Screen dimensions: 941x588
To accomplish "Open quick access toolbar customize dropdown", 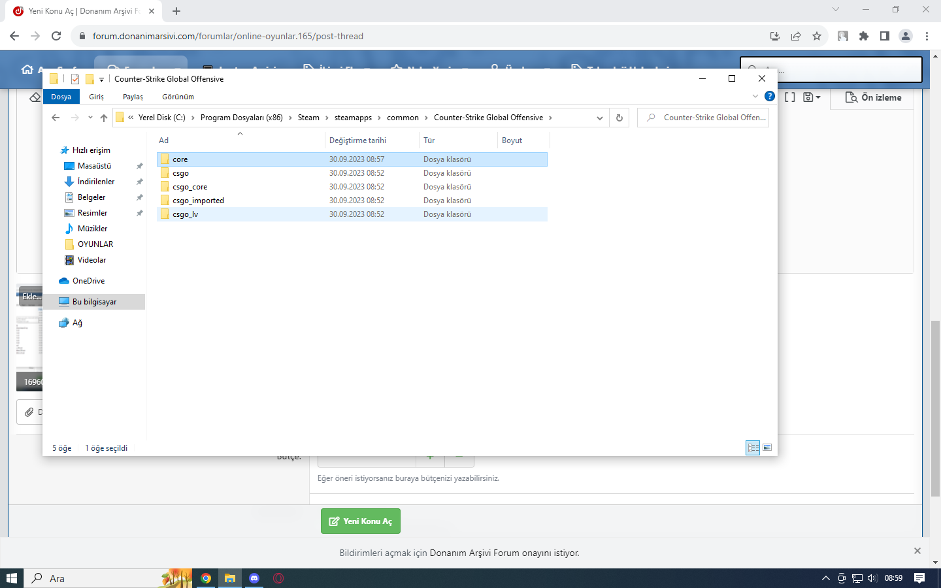I will coord(101,80).
